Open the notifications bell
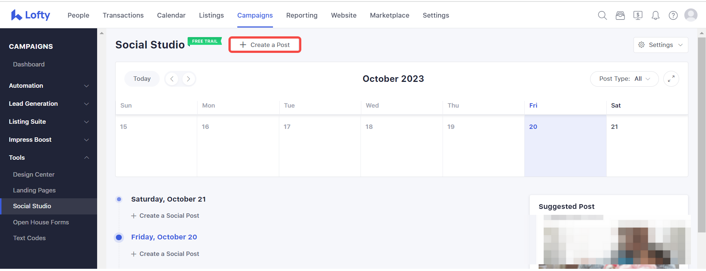This screenshot has width=706, height=271. click(656, 15)
